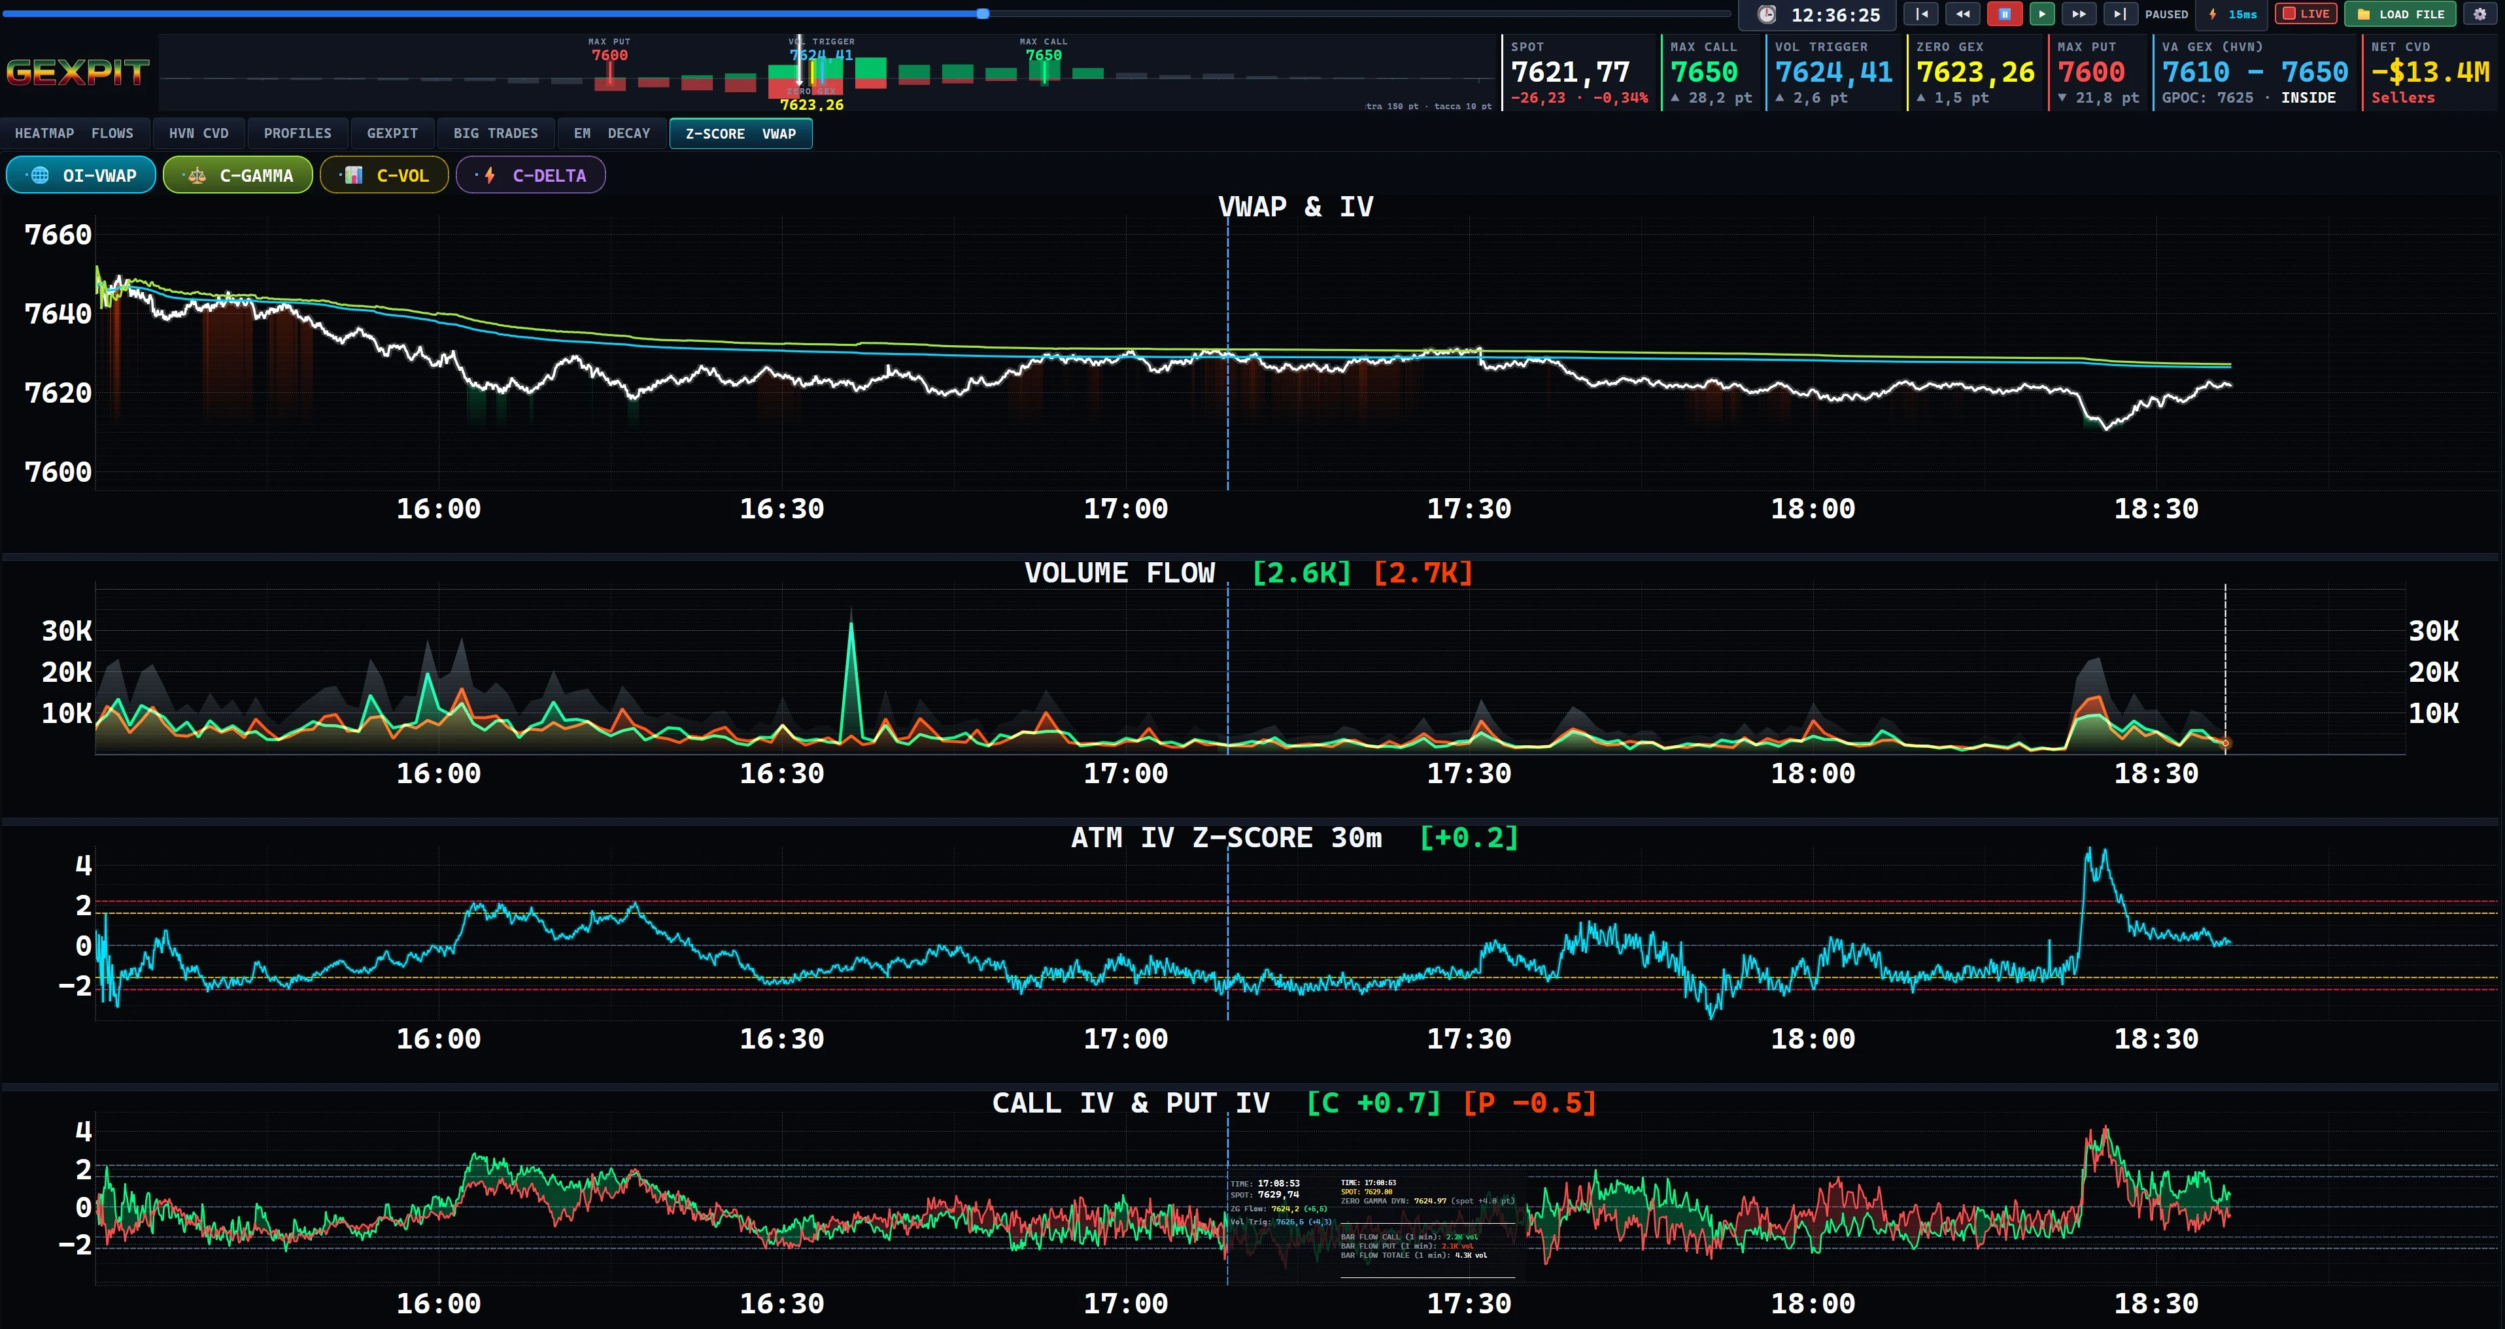Fast forward the replay
The width and height of the screenshot is (2505, 1329).
2078,14
